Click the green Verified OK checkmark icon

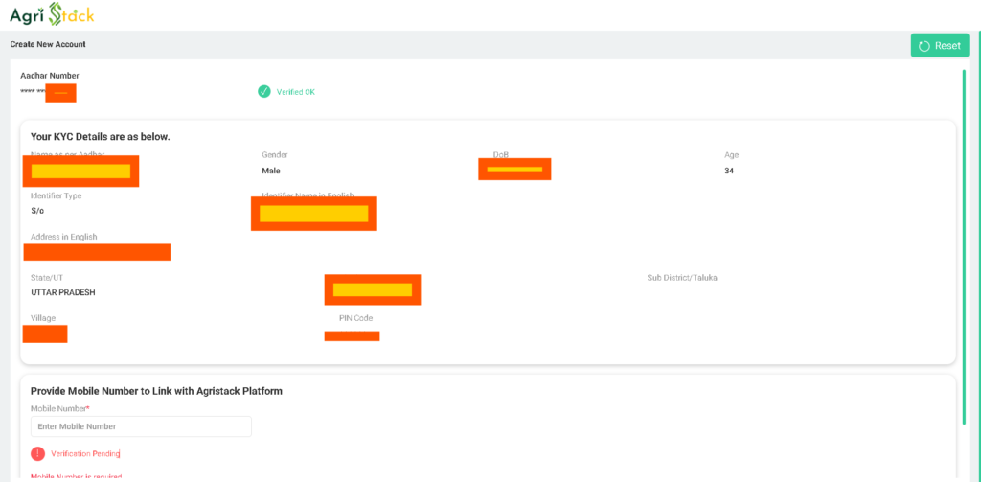[264, 91]
